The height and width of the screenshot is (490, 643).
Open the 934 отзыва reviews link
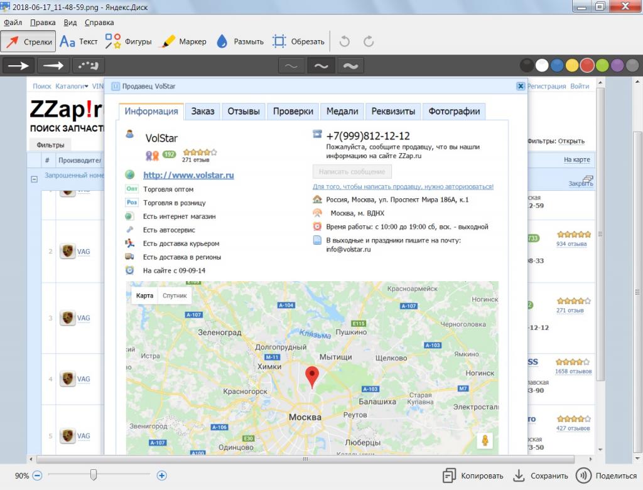[x=571, y=244]
